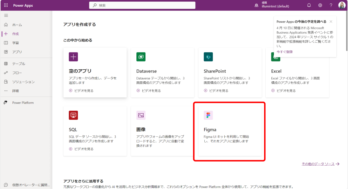Watch ビデオを見る on 空のアプリ card
Image resolution: width=348 pixels, height=189 pixels.
[84, 91]
